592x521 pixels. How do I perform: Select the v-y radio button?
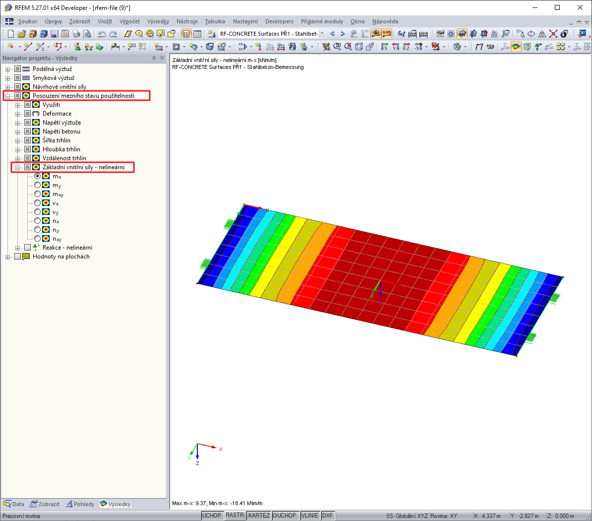[x=37, y=212]
